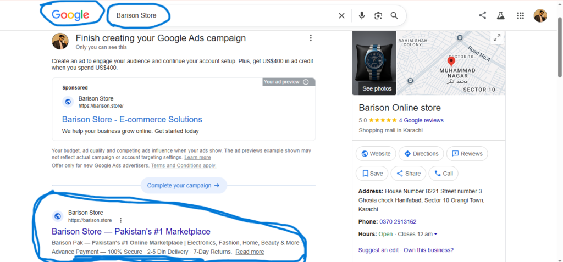Open See photos watch thumbnail

[374, 63]
